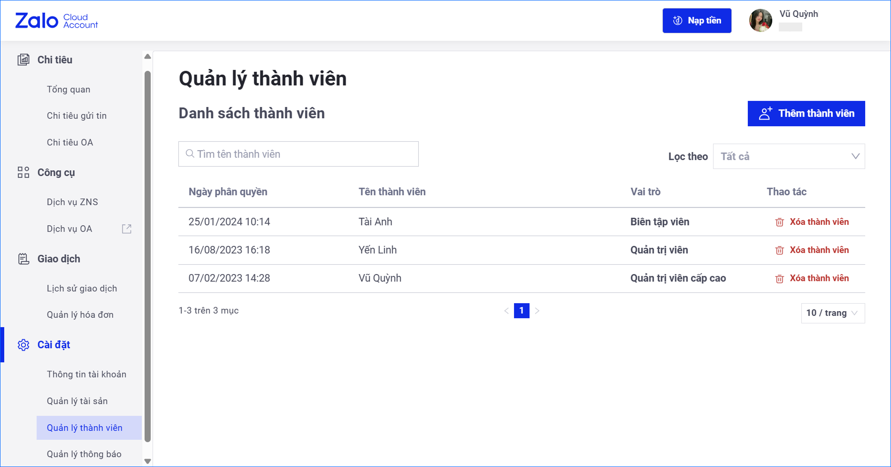
Task: Click the Giao dịch receipt icon
Action: [23, 259]
